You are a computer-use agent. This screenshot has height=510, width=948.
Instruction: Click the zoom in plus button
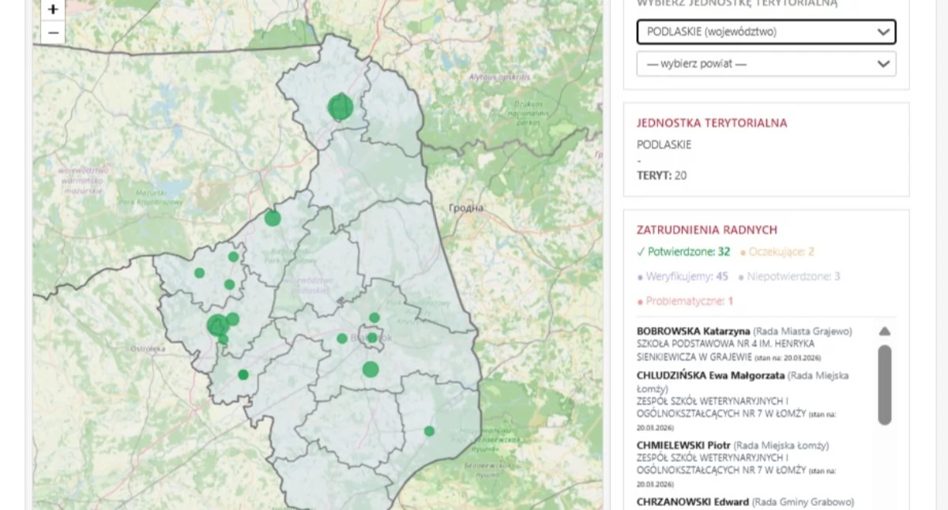coord(53,10)
